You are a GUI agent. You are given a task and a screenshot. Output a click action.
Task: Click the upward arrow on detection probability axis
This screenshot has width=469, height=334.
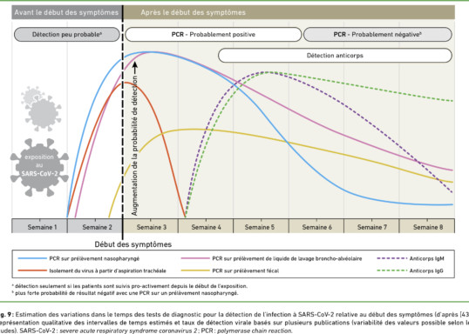tap(135, 68)
